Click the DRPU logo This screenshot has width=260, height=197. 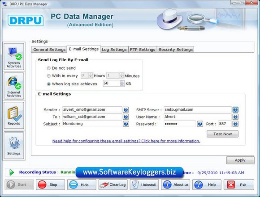coord(26,21)
